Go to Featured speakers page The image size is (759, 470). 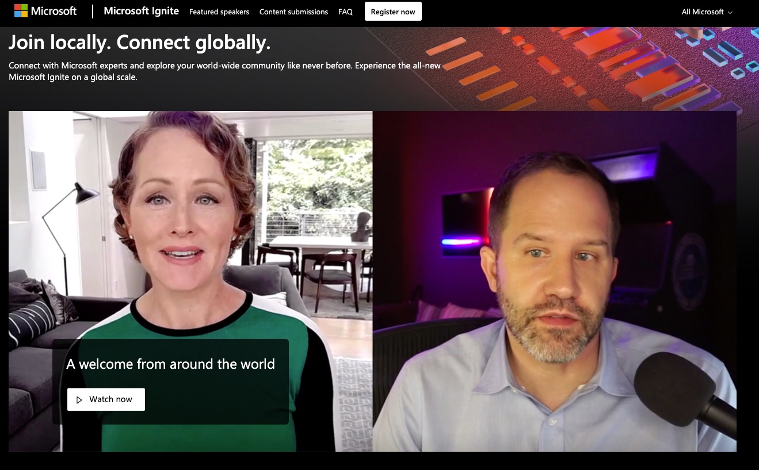219,12
